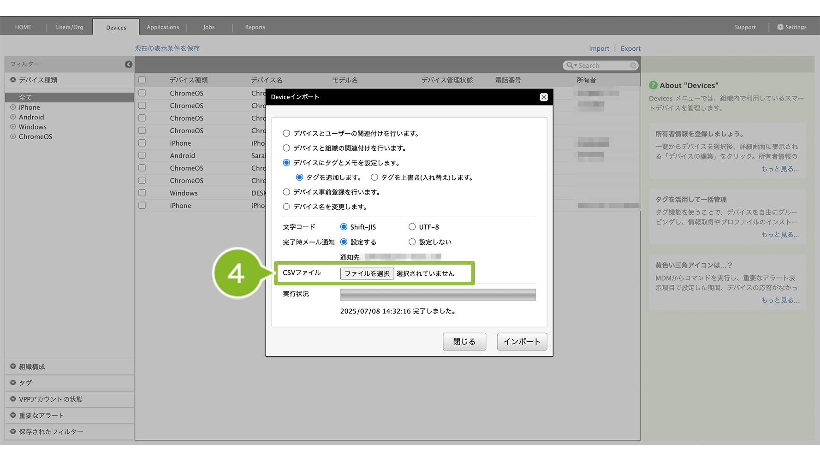
Task: Select the change device name option
Action: (x=286, y=207)
